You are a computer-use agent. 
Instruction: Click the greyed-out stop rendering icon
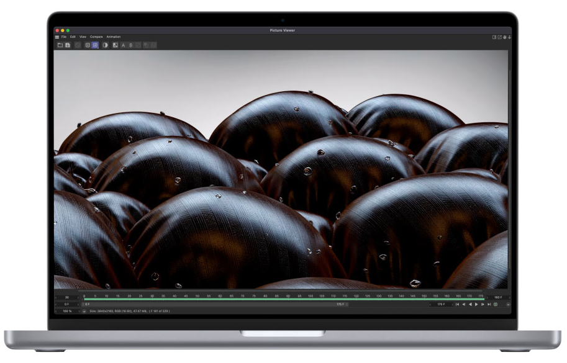pos(78,45)
